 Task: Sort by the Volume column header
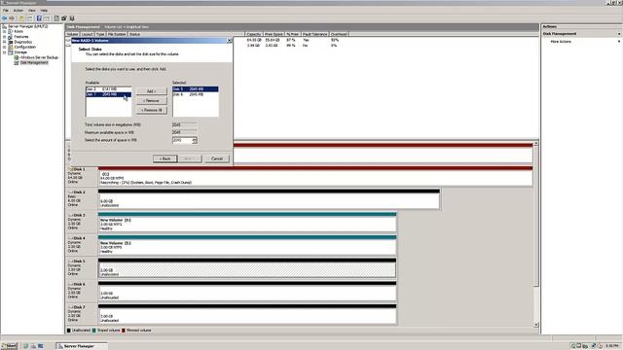pyautogui.click(x=72, y=34)
